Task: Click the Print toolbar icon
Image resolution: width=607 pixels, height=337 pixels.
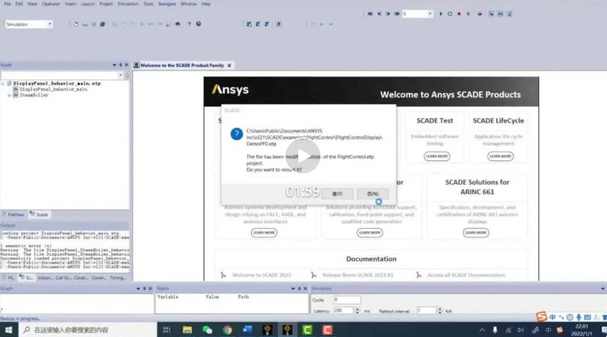Action: tap(178, 24)
